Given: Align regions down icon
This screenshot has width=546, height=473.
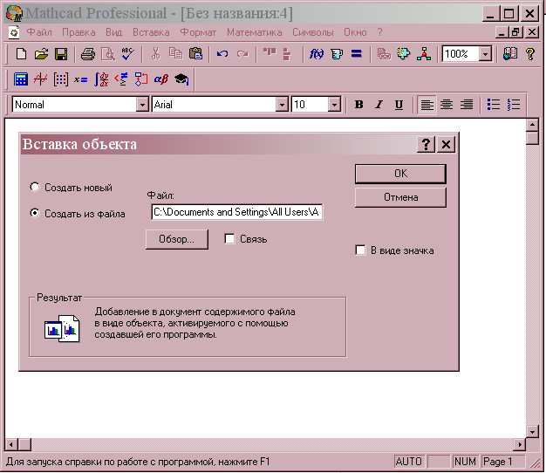Looking at the screenshot, I should (x=287, y=54).
